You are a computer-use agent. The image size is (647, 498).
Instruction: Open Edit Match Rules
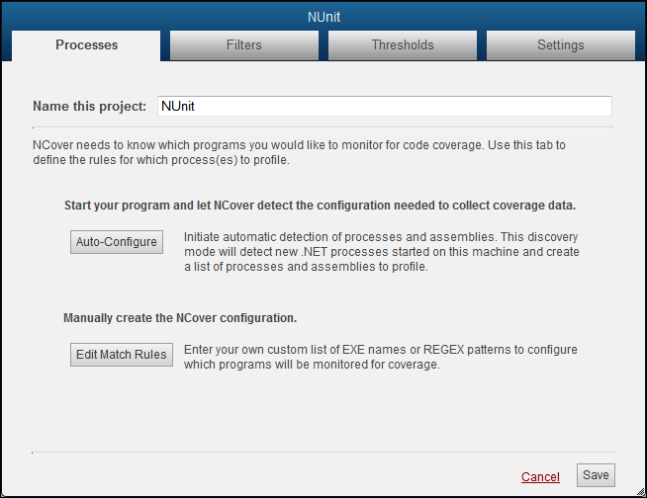(x=122, y=355)
